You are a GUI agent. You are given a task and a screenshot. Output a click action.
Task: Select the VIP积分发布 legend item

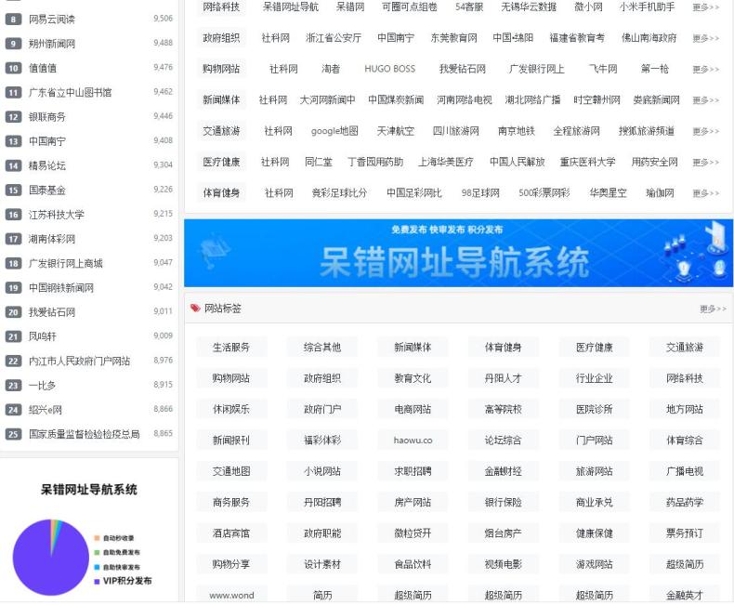point(123,581)
